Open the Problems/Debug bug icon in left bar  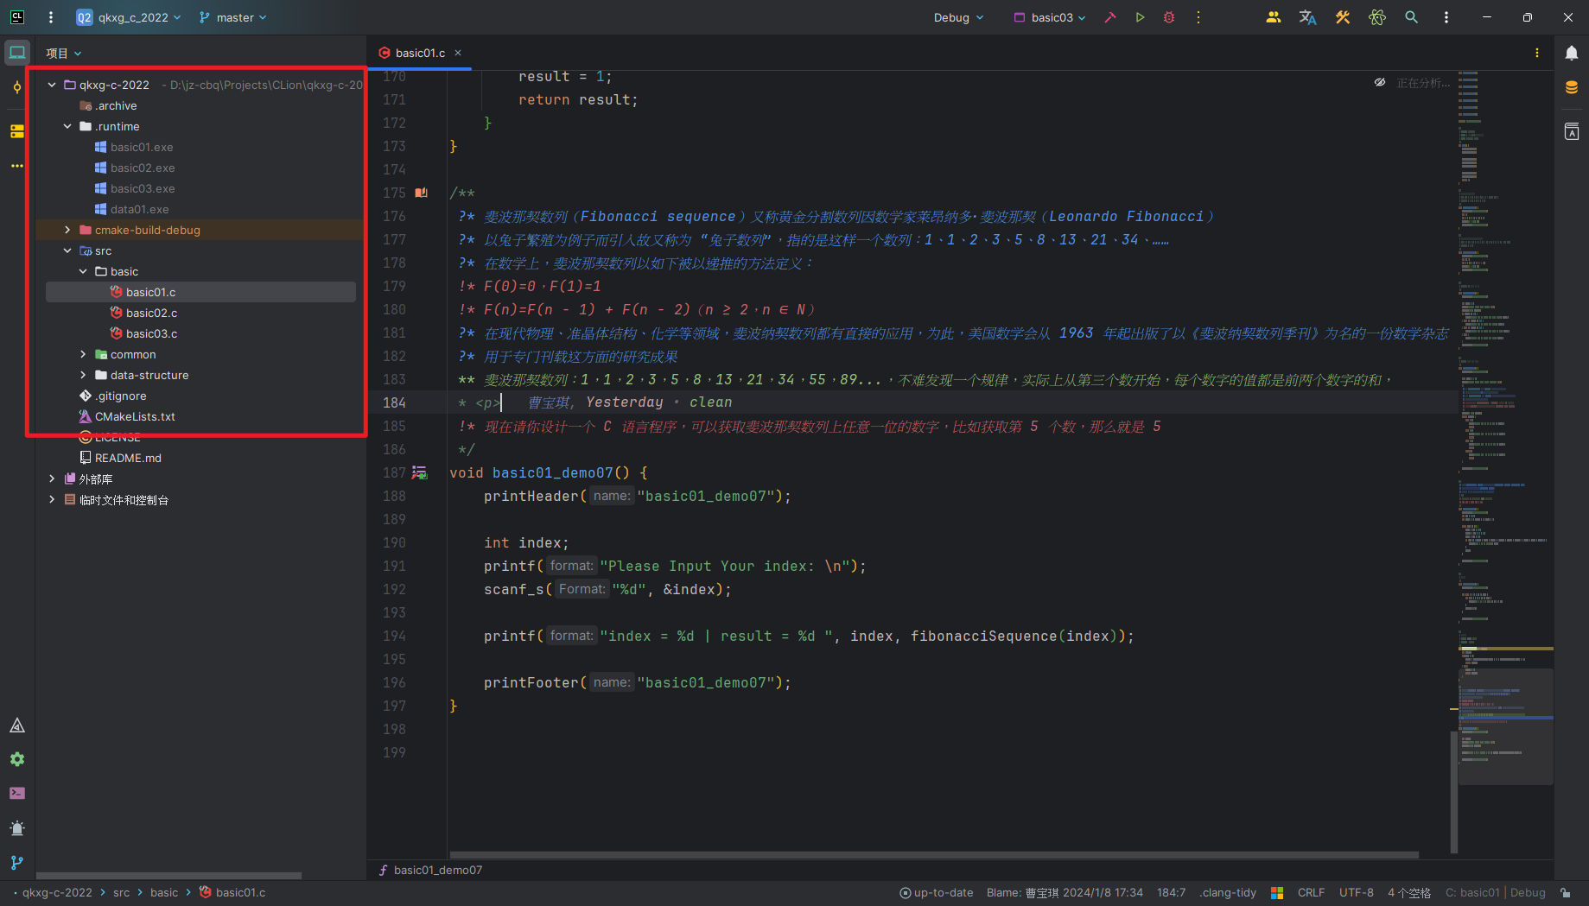(x=17, y=828)
